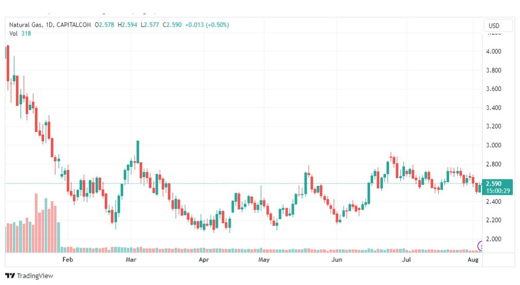Click the 15:00:29 countdown timer

click(498, 191)
